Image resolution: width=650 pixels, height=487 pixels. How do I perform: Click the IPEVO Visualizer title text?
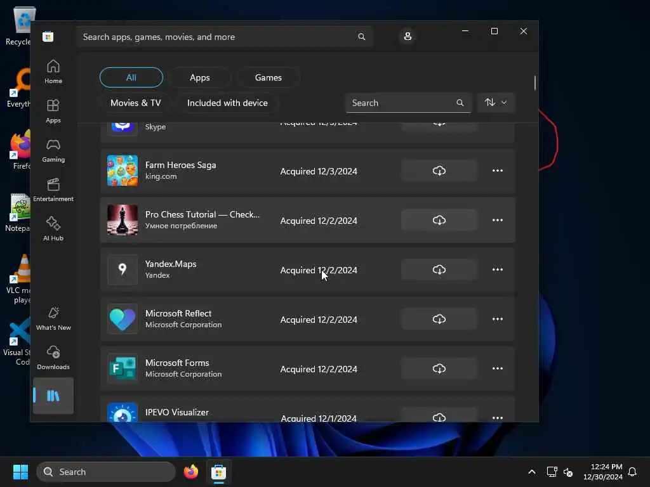(177, 412)
